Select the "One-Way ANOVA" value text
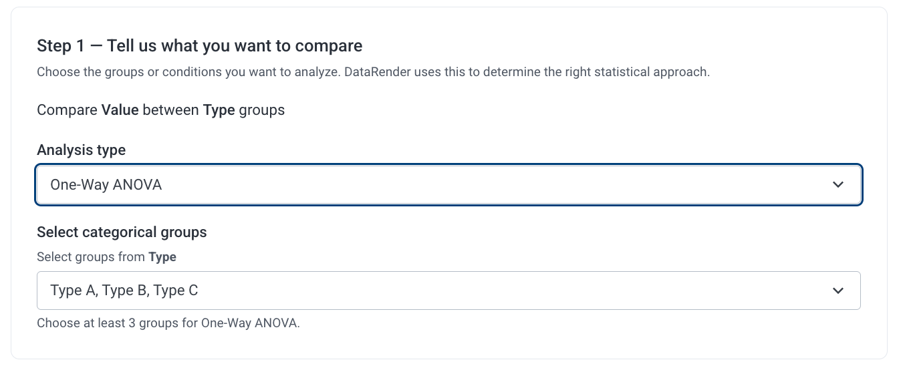Viewport: 905px width, 374px height. (x=106, y=184)
